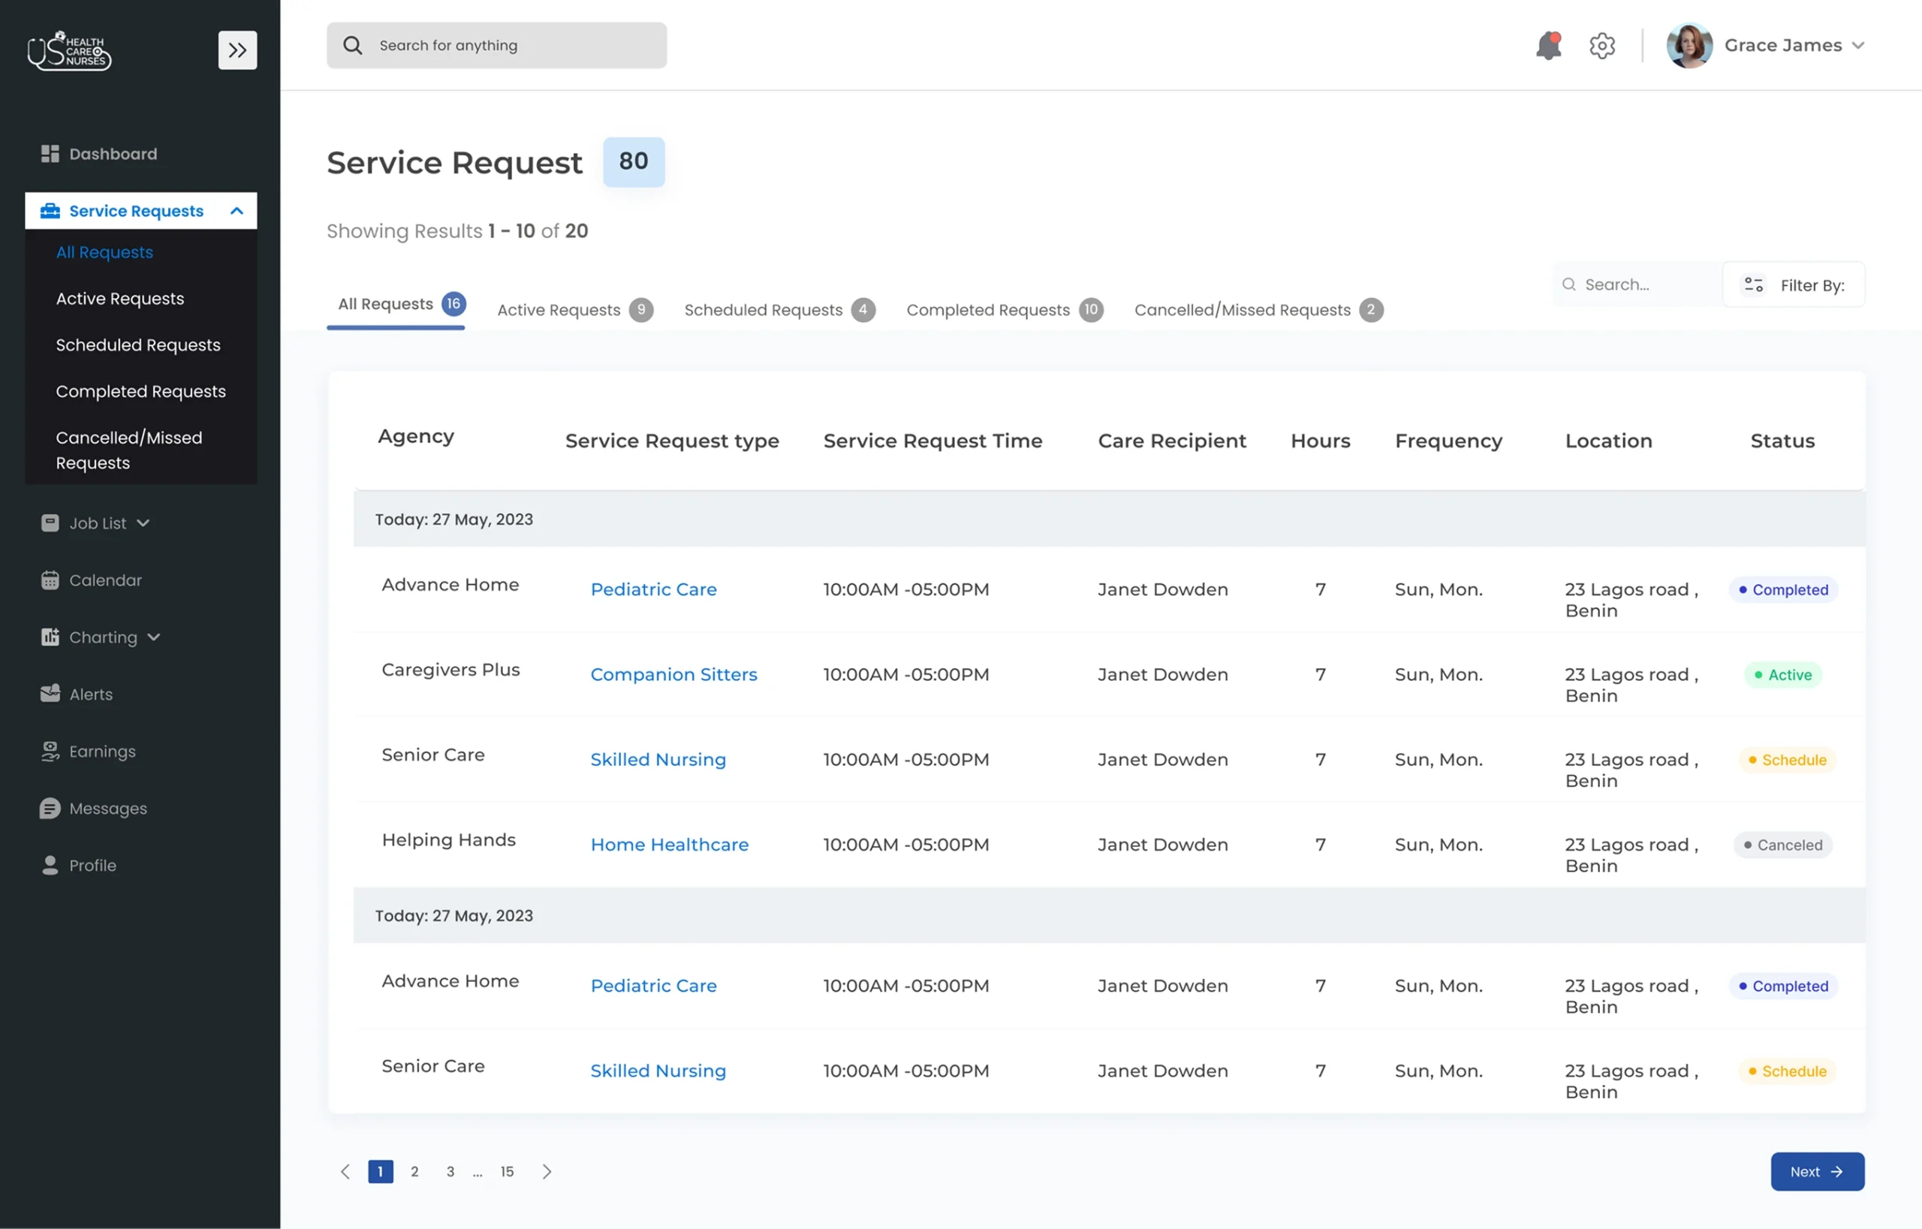The width and height of the screenshot is (1922, 1229).
Task: Open the Earnings section
Action: [103, 751]
